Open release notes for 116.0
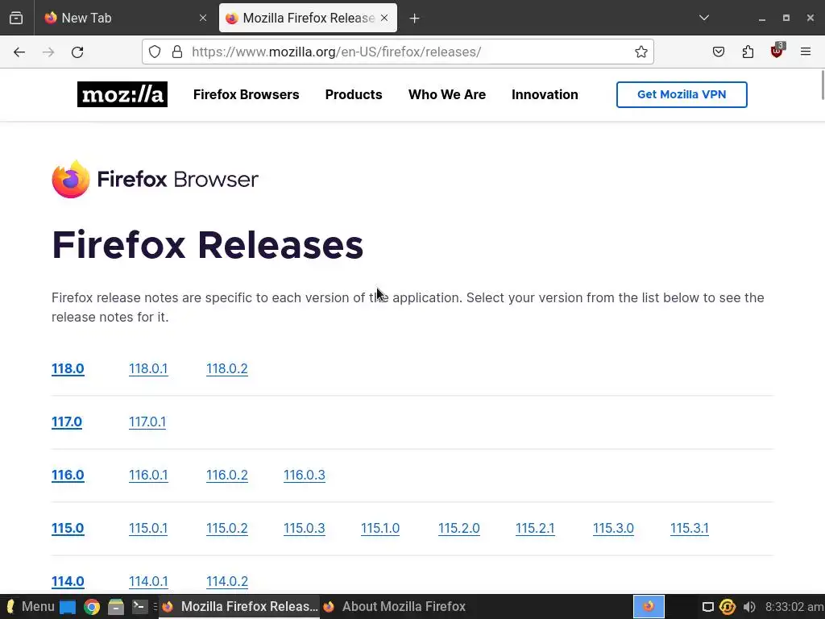 (x=68, y=475)
